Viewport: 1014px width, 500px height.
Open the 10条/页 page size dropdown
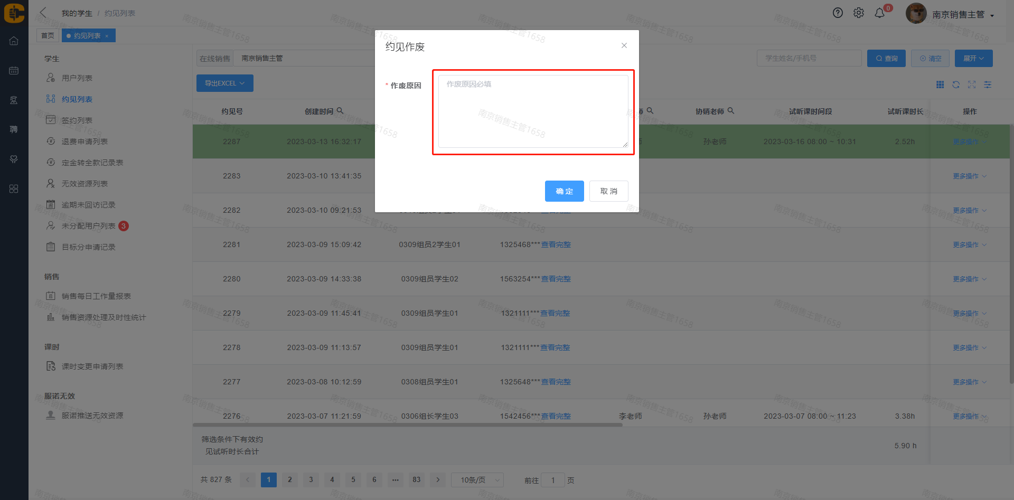point(477,480)
